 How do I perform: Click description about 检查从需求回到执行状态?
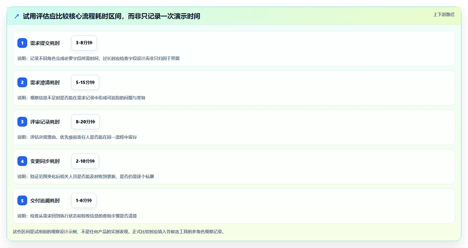[77, 216]
